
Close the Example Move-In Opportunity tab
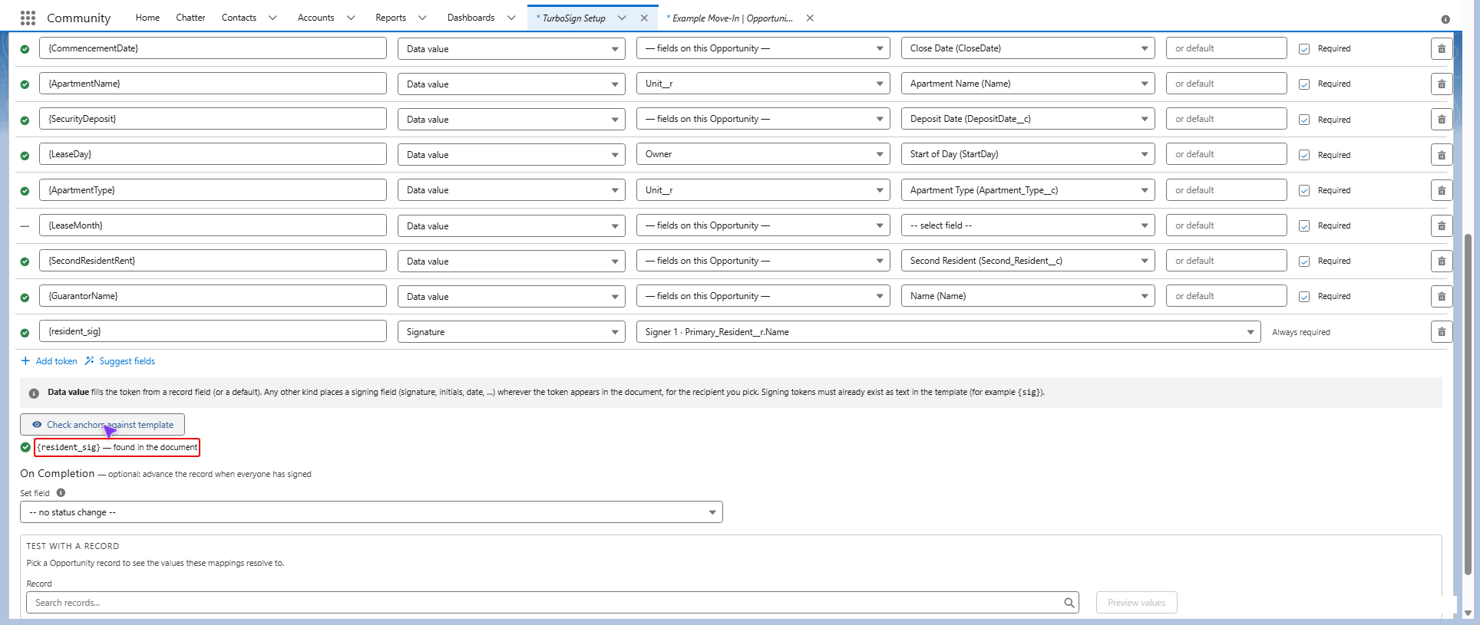pyautogui.click(x=810, y=18)
